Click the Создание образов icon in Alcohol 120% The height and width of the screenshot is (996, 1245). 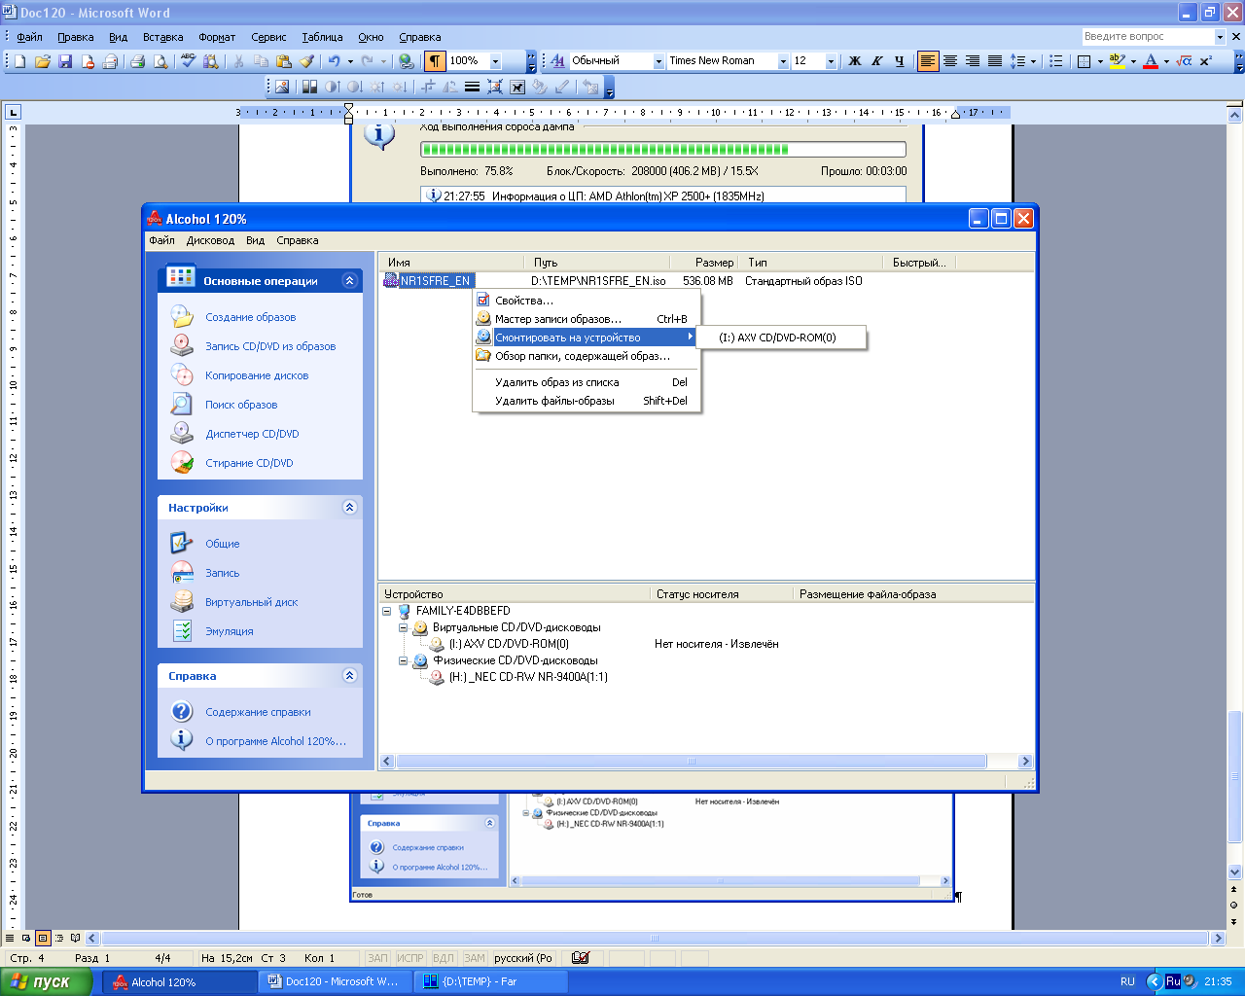pyautogui.click(x=182, y=316)
